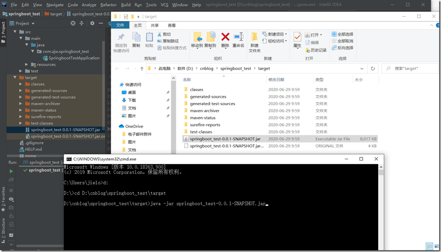Click the red Delete icon in ribbon
This screenshot has width=441, height=252.
225,37
